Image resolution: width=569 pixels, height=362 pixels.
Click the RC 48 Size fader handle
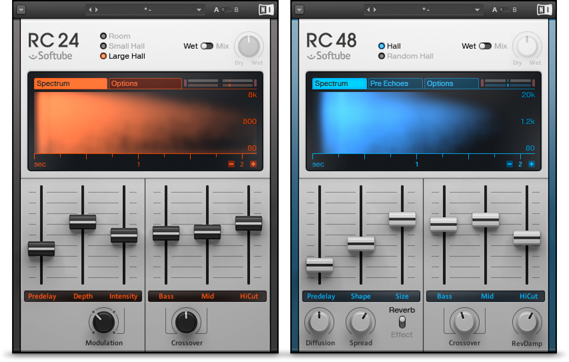click(x=402, y=219)
